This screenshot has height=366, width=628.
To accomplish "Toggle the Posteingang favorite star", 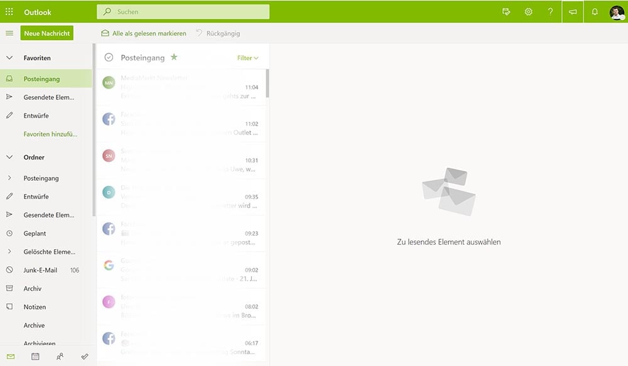I will (174, 57).
